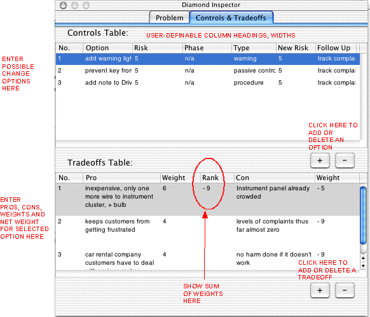The width and height of the screenshot is (370, 317).
Task: Switch to the Problem tab
Action: [170, 18]
